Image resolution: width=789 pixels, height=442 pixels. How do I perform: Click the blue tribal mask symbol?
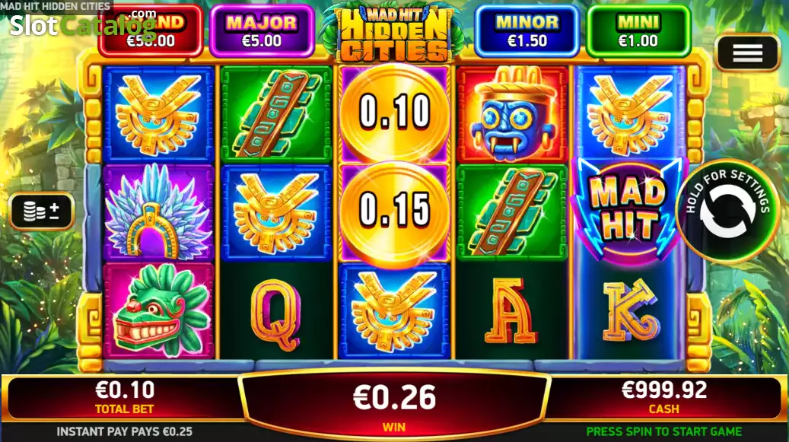512,113
